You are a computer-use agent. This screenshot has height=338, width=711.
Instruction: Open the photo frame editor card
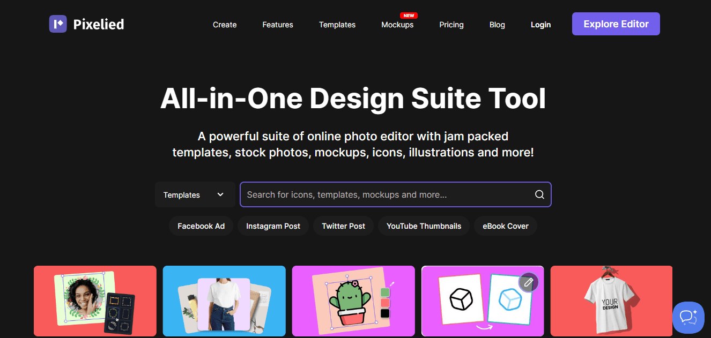point(95,301)
